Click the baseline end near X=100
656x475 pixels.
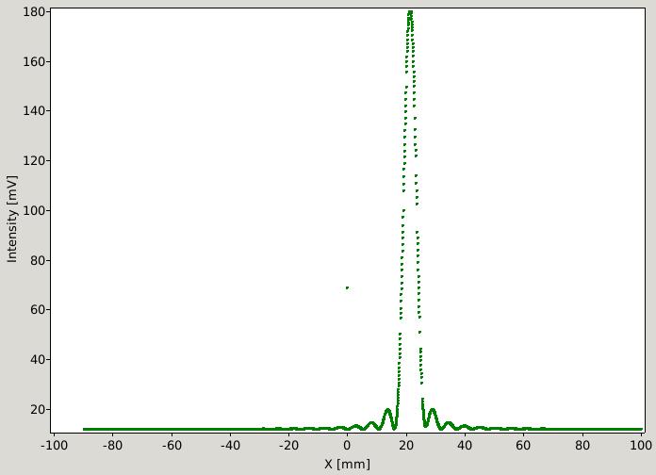point(641,429)
